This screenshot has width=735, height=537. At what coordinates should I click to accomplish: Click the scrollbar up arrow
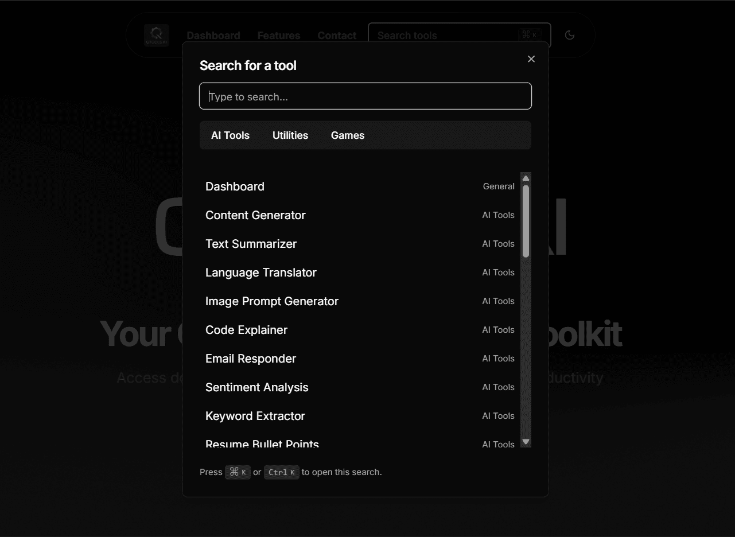click(x=526, y=178)
